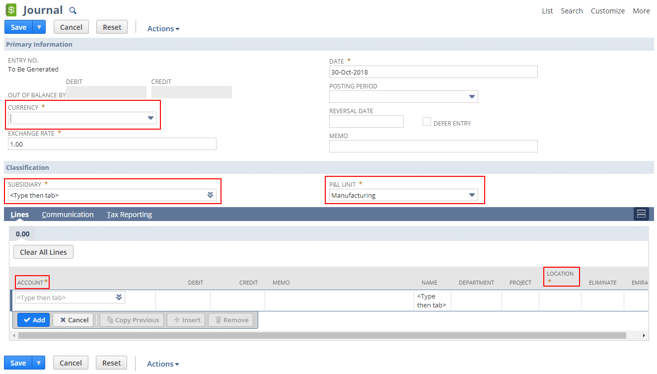Image resolution: width=657 pixels, height=374 pixels.
Task: Click the Project cell in the line row
Action: pyautogui.click(x=520, y=300)
